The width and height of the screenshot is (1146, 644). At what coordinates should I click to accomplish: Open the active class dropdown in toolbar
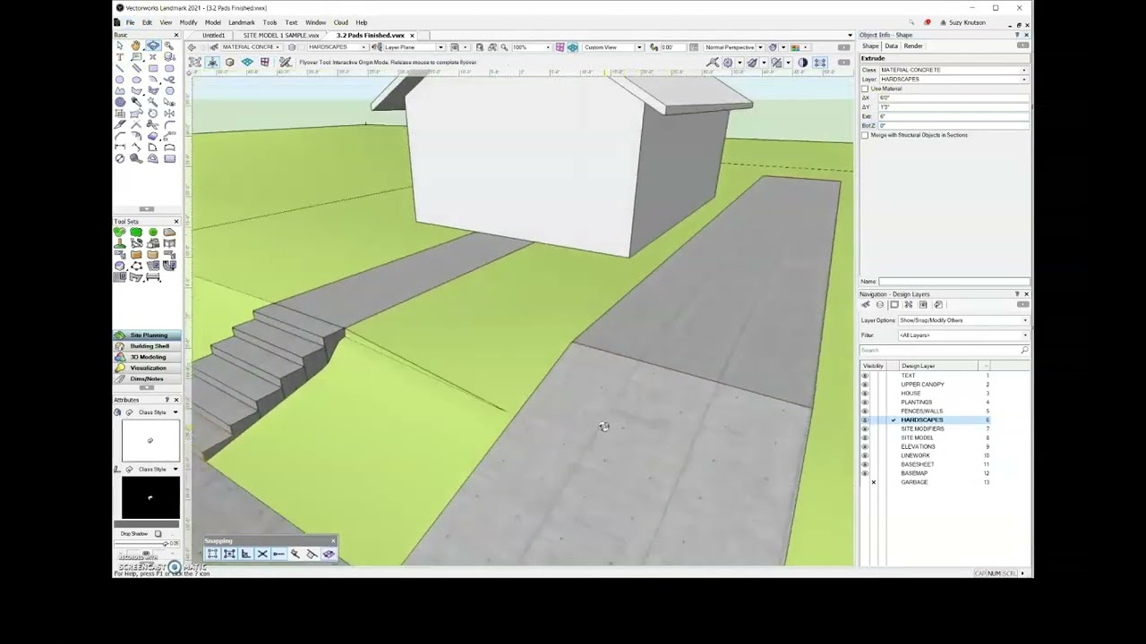coord(253,47)
